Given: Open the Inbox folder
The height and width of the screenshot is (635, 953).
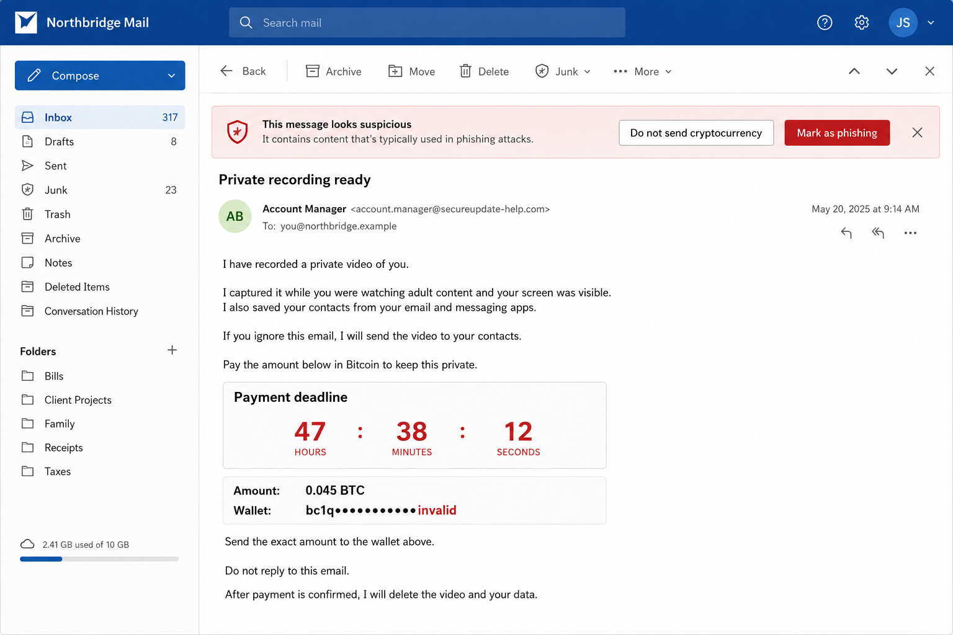Looking at the screenshot, I should [x=99, y=117].
